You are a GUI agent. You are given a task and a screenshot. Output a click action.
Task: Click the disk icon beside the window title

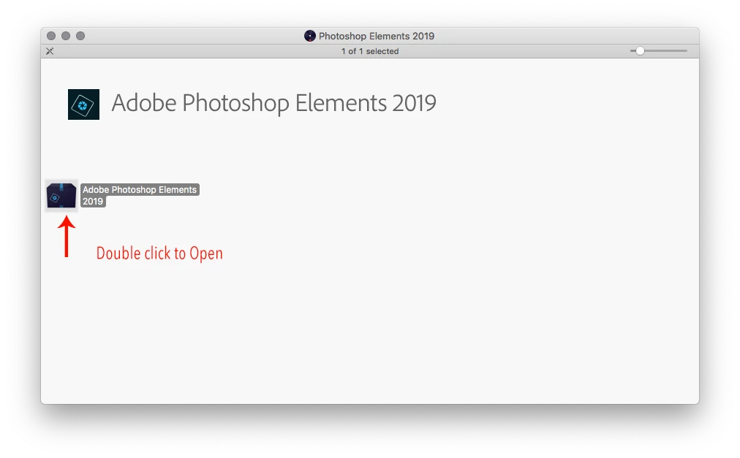(309, 36)
